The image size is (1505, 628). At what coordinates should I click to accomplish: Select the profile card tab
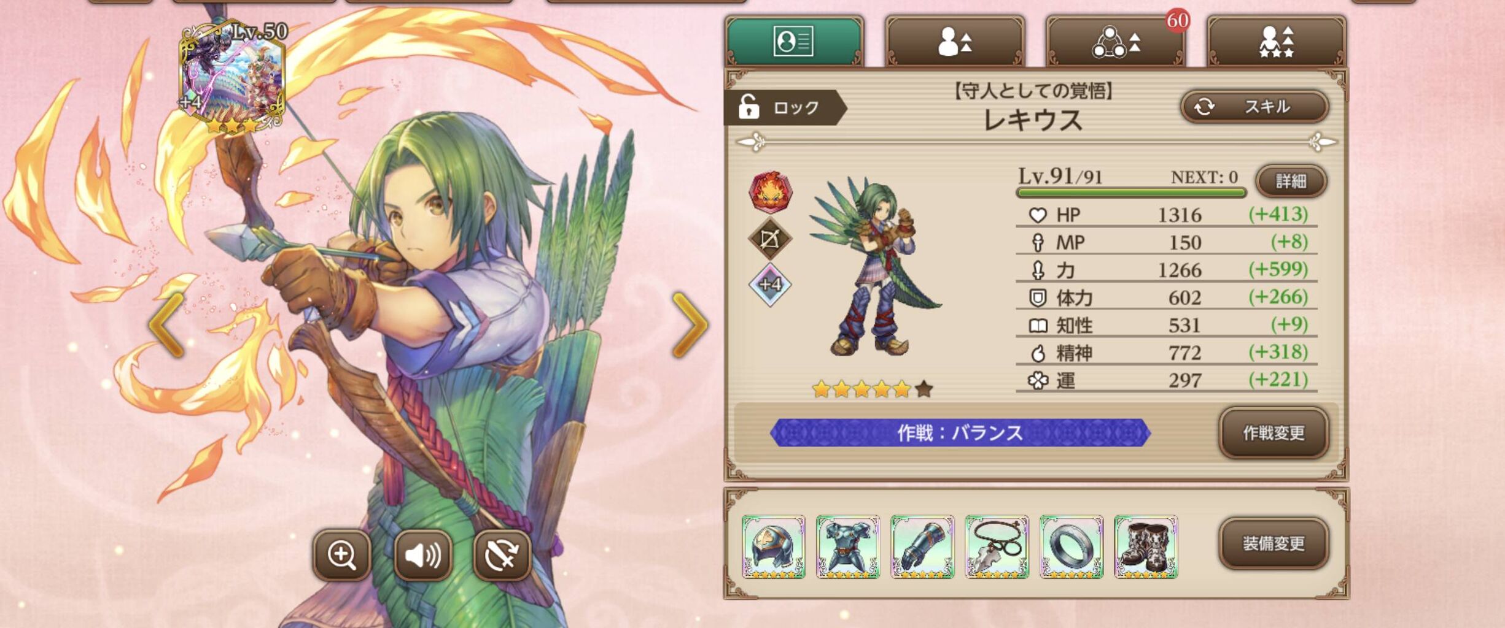point(794,42)
